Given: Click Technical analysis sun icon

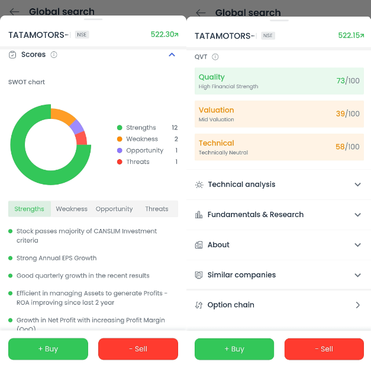Looking at the screenshot, I should pyautogui.click(x=199, y=185).
